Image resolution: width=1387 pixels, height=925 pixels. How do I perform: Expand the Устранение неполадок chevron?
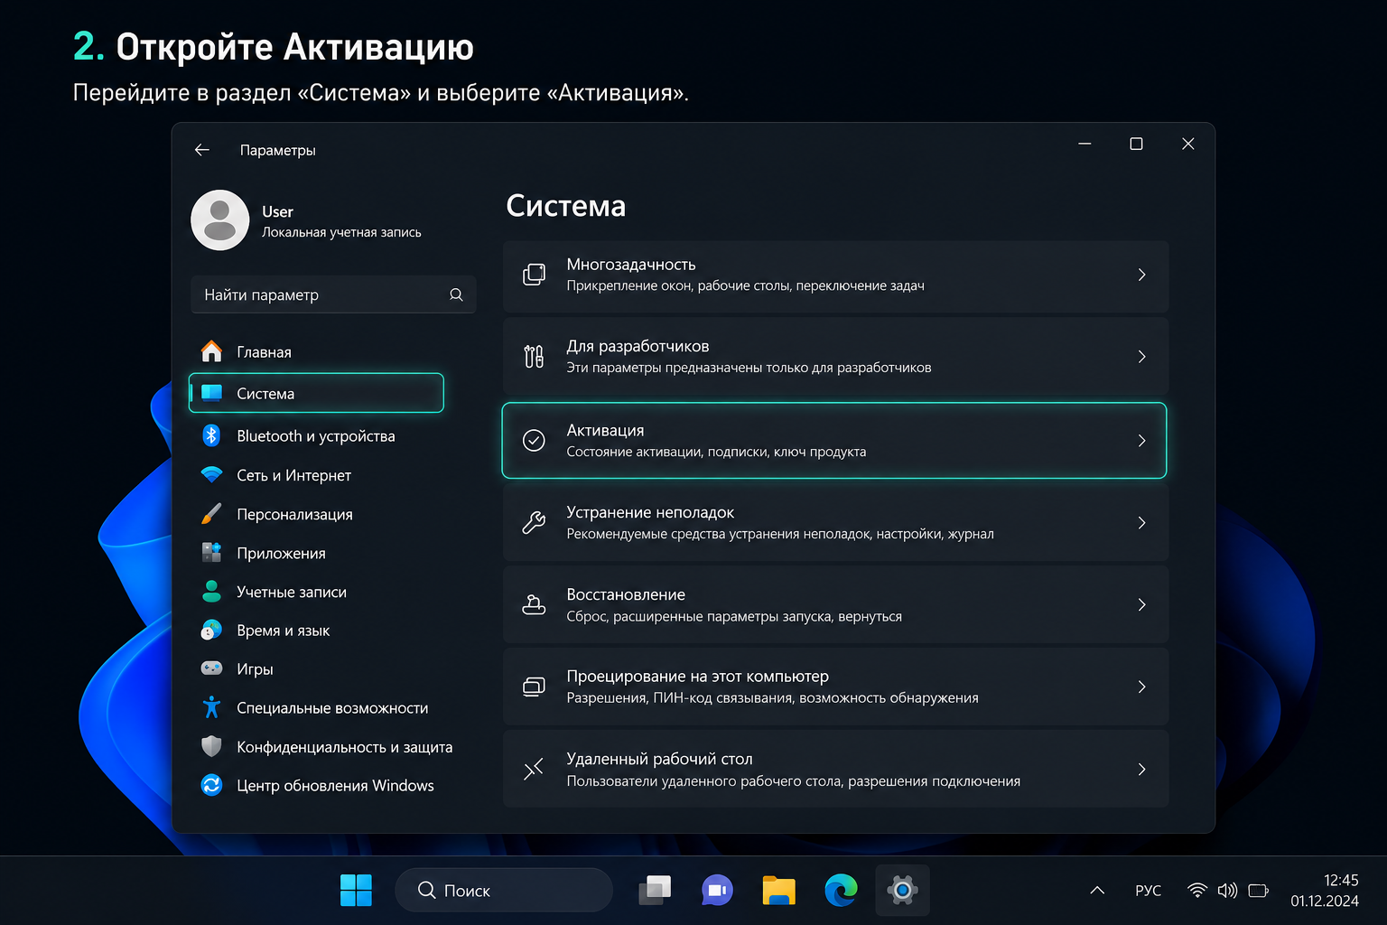point(1141,523)
